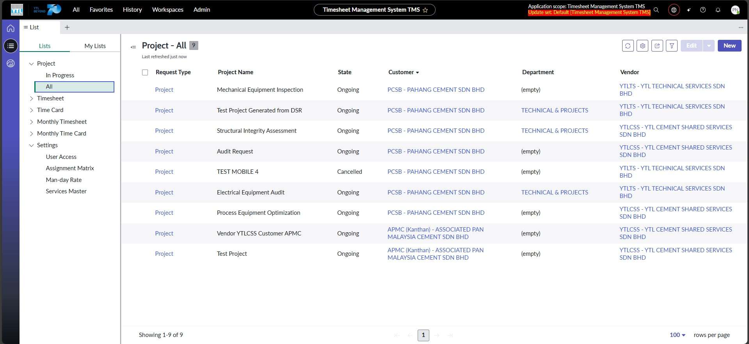
Task: Open the help question mark icon
Action: point(703,10)
